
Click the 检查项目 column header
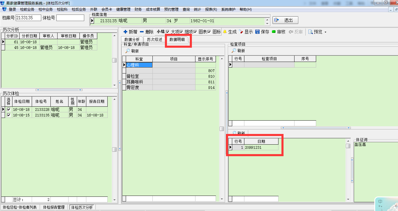coord(269,59)
